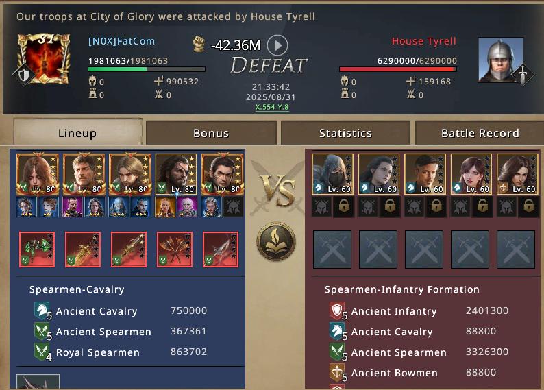Viewport: 544px width, 390px height.
Task: Tap the hooded masked enemy commander
Action: pos(332,174)
